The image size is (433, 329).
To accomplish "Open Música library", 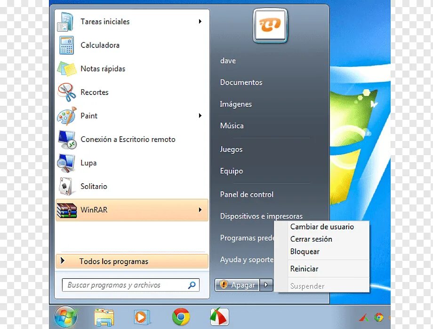I will tap(232, 125).
